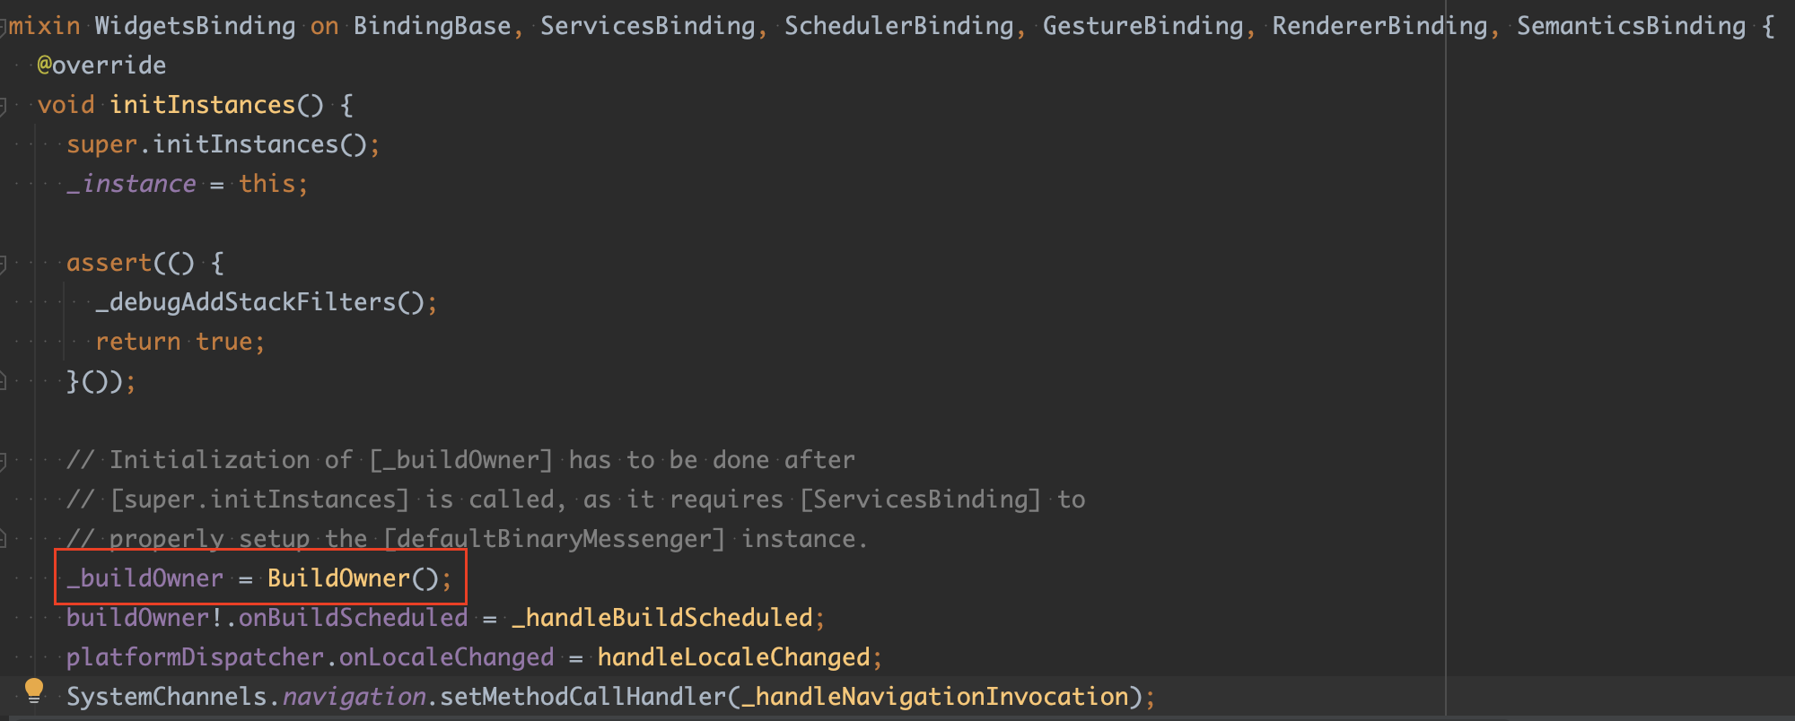Click the SystemChannels class name
The width and height of the screenshot is (1795, 721).
pyautogui.click(x=166, y=697)
